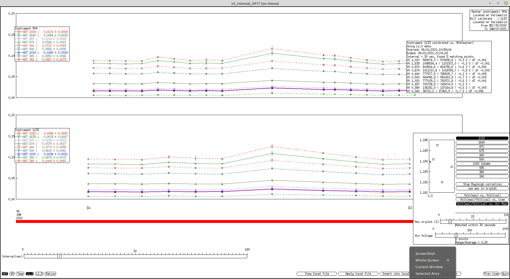Click the AOT 380 legend marker for Instrument 904
The width and height of the screenshot is (510, 279).
tap(19, 56)
